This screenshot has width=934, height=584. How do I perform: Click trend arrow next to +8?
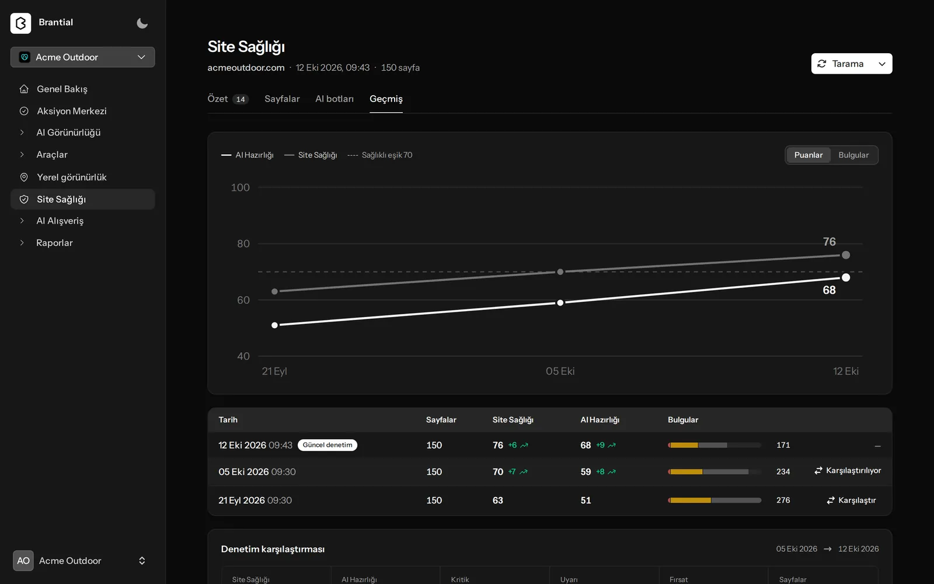[x=612, y=472]
